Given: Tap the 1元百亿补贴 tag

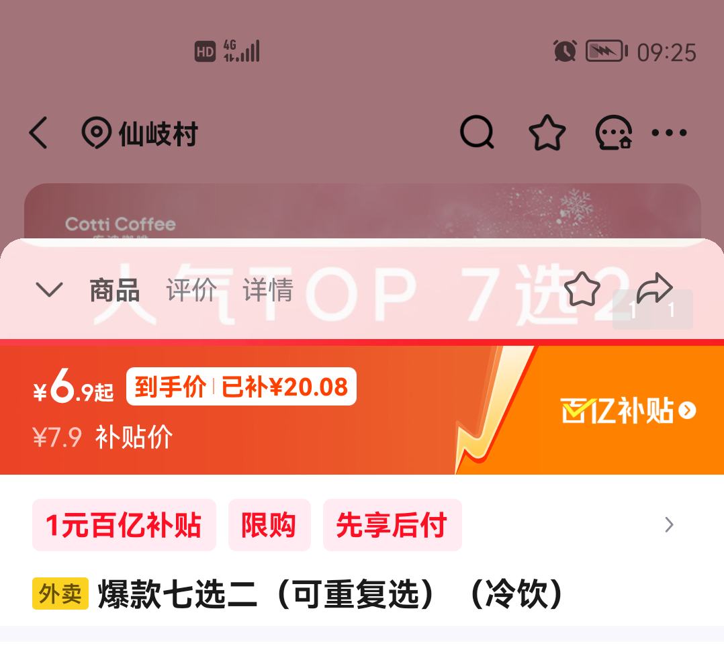Looking at the screenshot, I should 124,524.
